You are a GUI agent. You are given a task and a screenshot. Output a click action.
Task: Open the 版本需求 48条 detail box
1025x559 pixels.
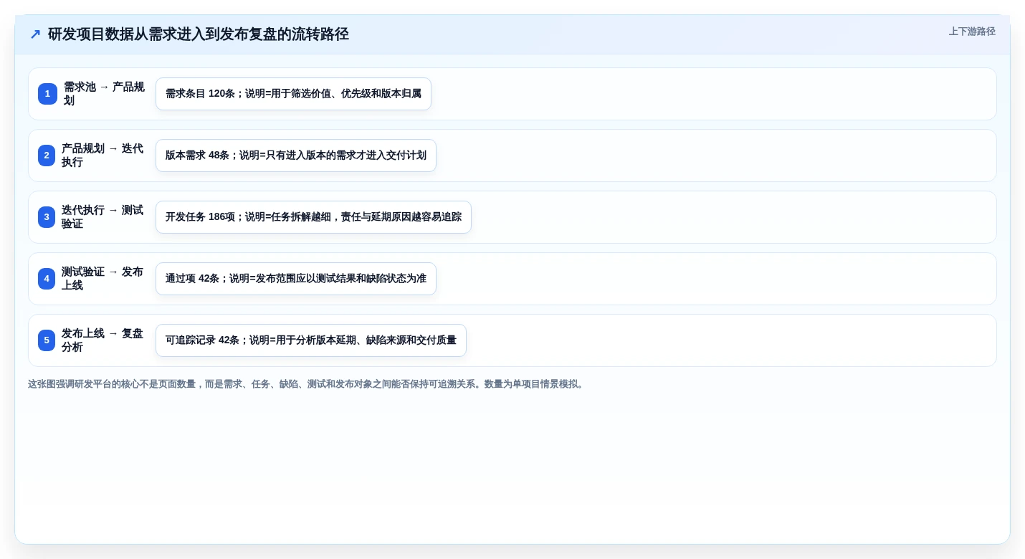[x=296, y=156]
